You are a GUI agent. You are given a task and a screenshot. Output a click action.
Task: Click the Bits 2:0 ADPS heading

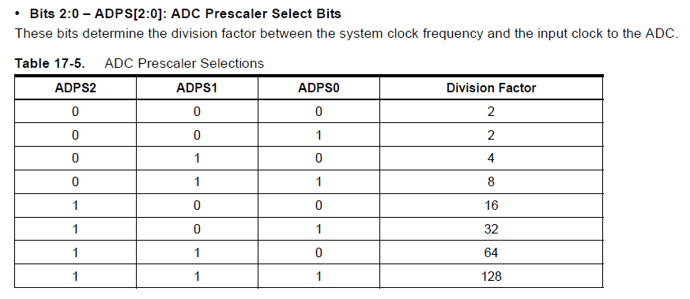pos(185,13)
